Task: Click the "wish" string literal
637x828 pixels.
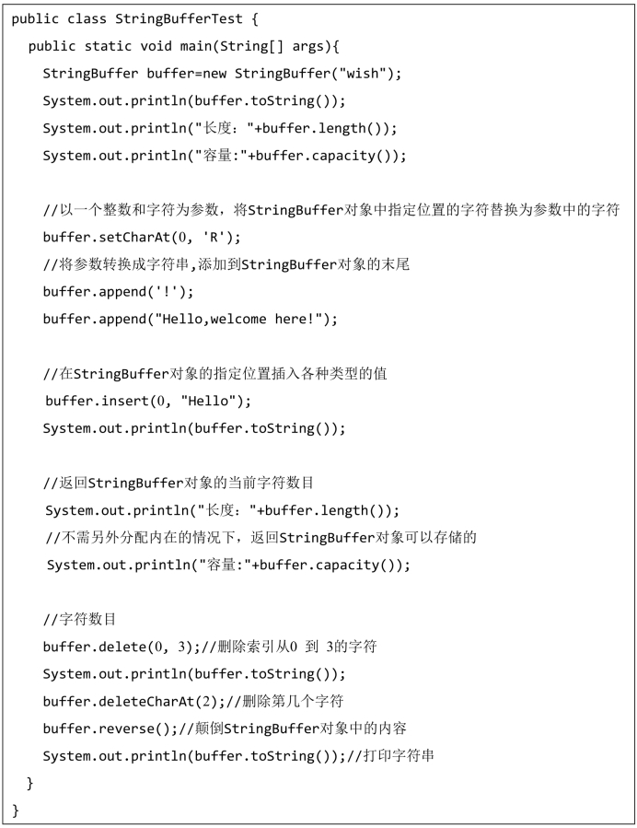Action: click(x=362, y=74)
